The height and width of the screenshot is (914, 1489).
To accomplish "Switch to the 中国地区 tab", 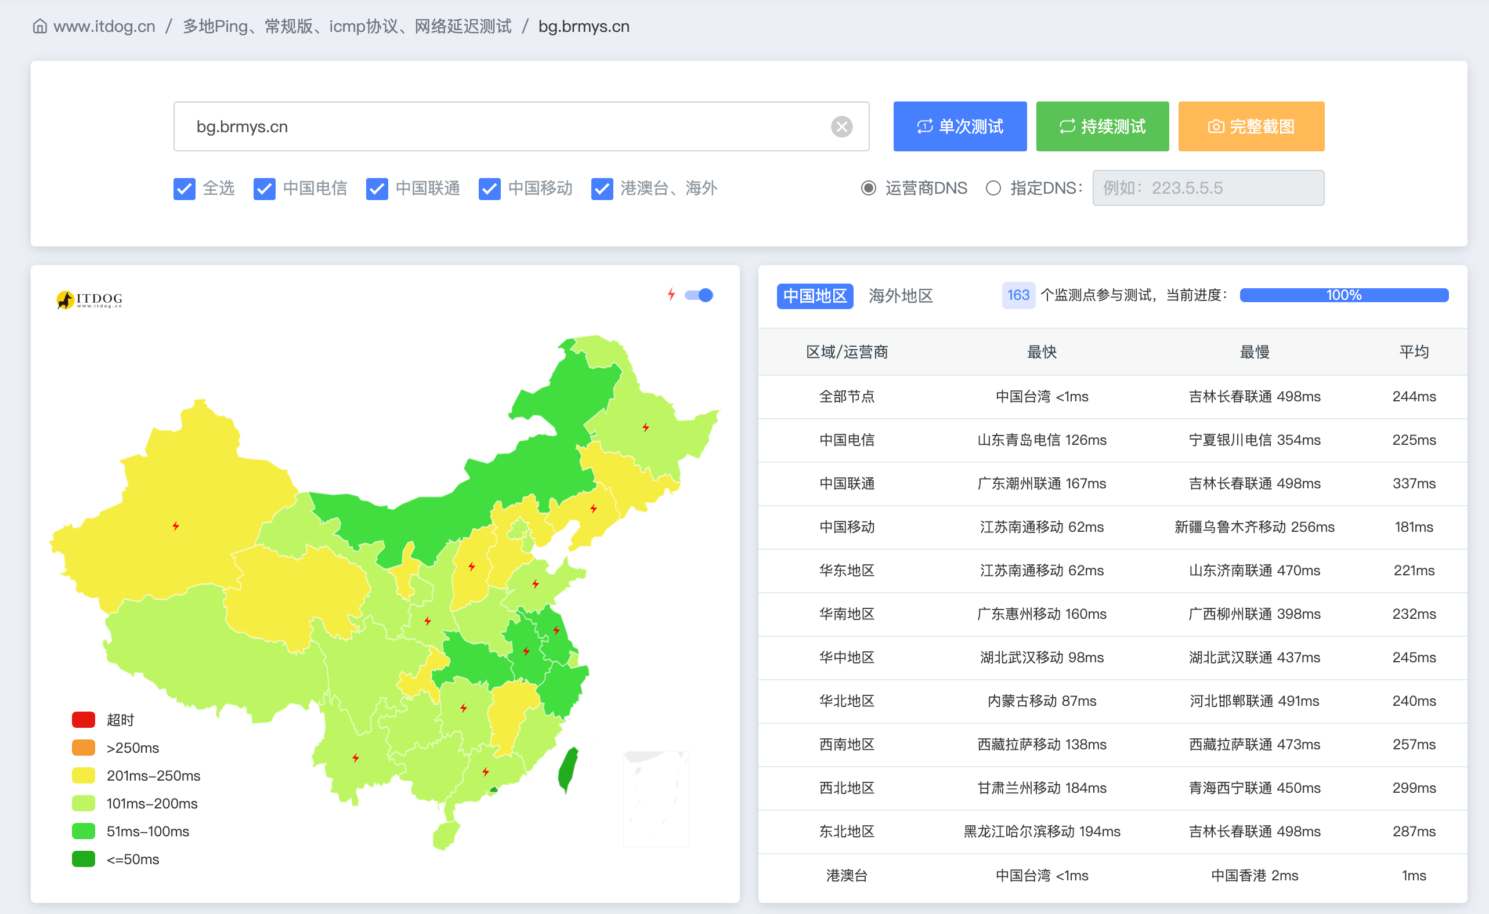I will tap(815, 296).
